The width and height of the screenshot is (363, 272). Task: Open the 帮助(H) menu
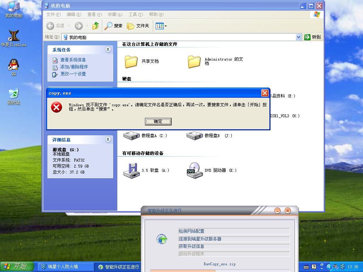pos(156,14)
